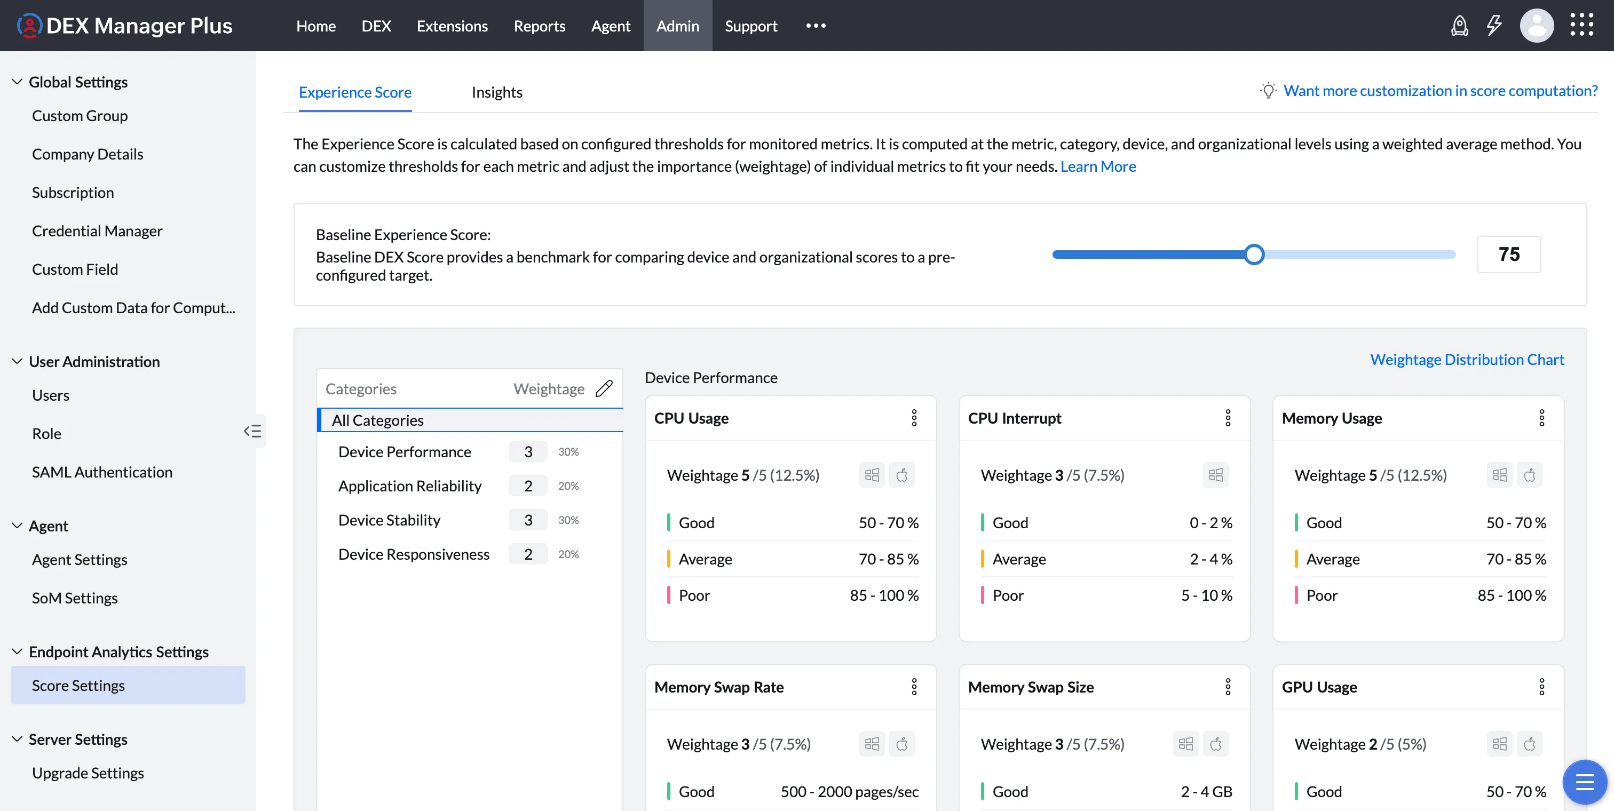Screen dimensions: 1614x811
Task: Open the apps grid launcher
Action: tap(1581, 26)
